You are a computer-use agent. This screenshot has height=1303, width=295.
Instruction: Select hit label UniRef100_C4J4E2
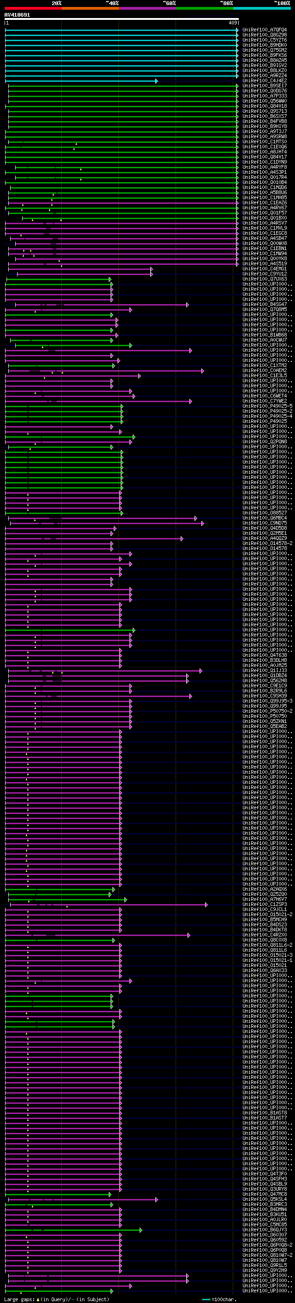[265, 80]
